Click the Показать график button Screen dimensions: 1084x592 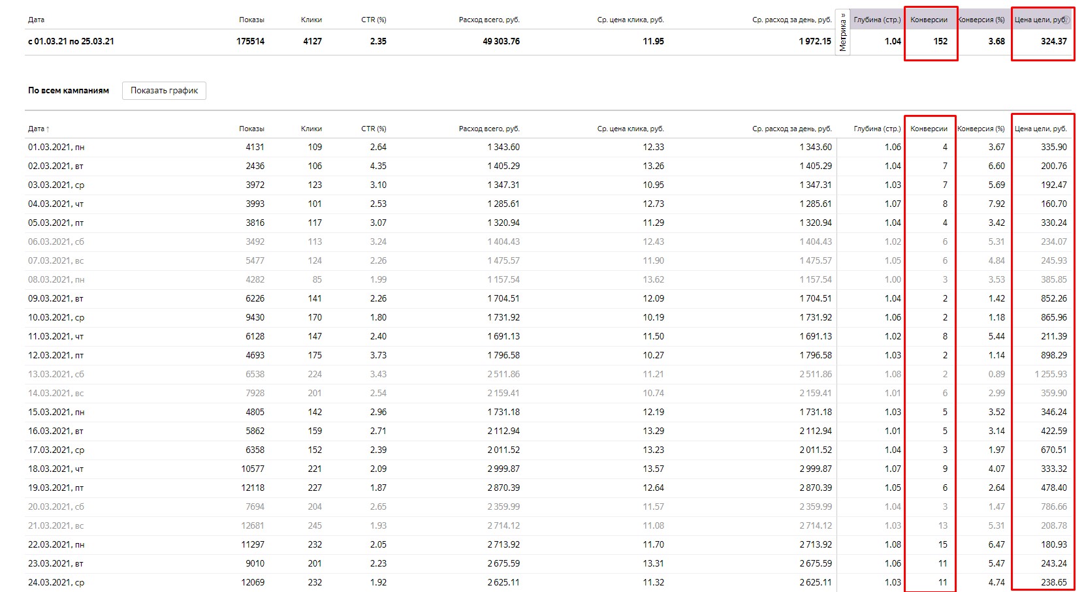164,91
